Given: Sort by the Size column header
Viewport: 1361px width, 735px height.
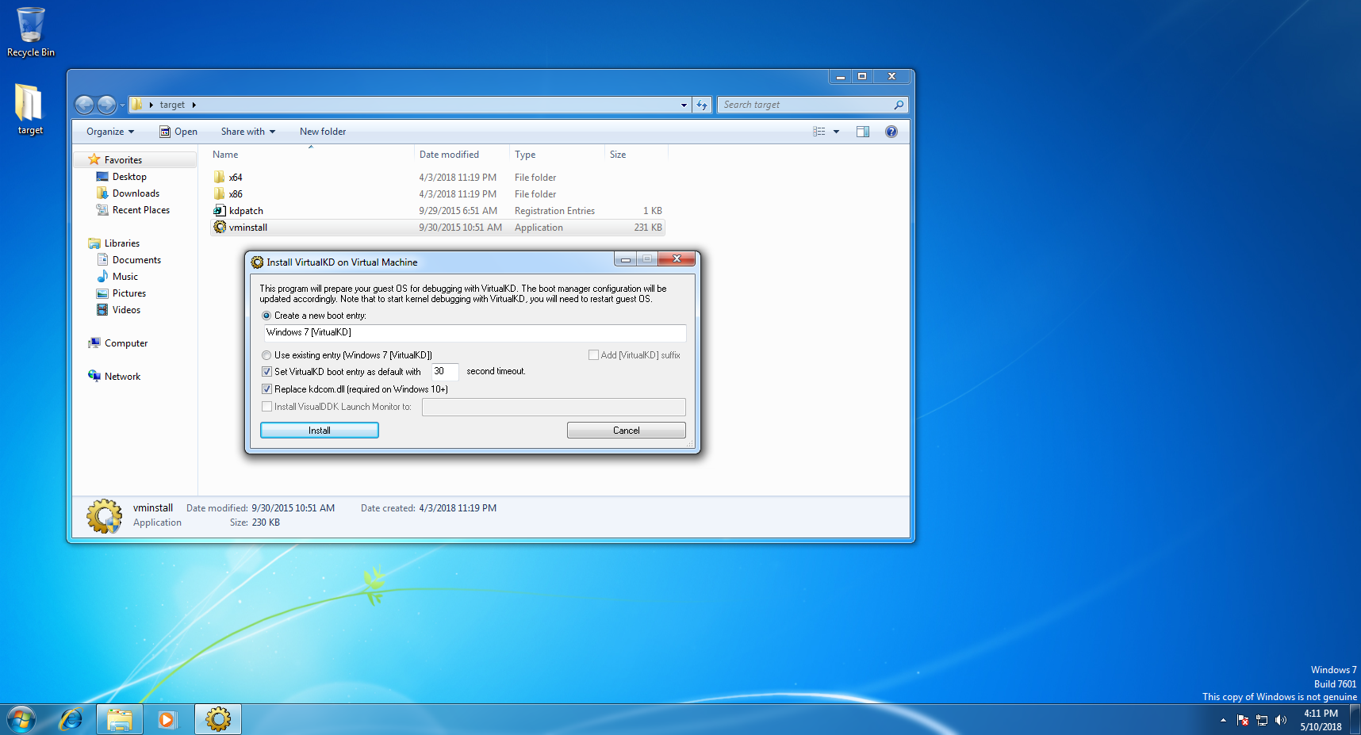Looking at the screenshot, I should tap(636, 155).
